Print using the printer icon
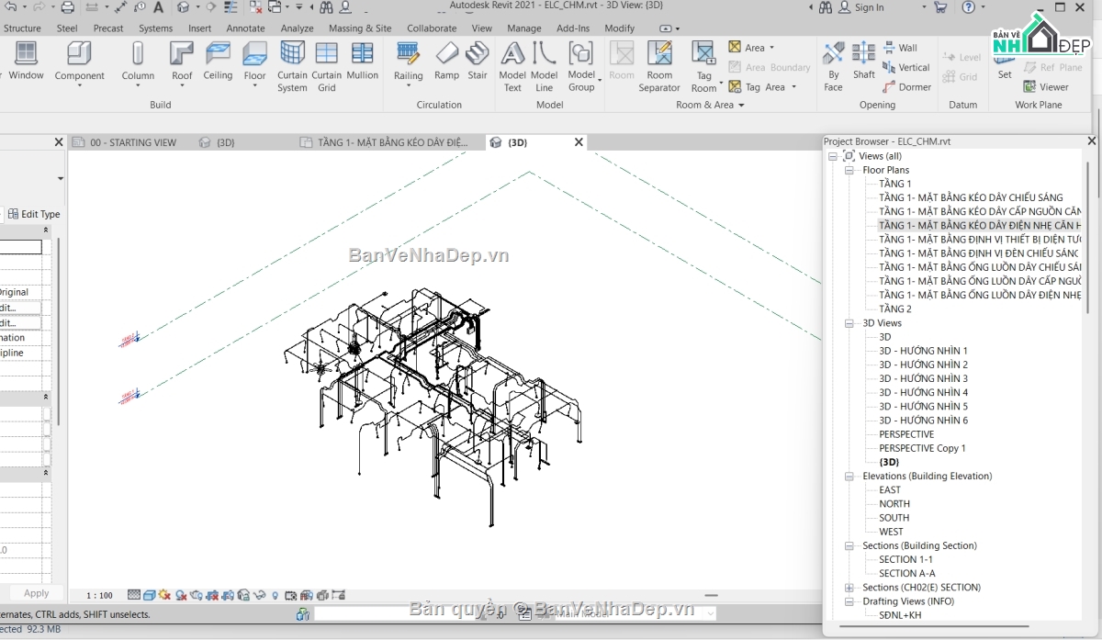Screen dimensions: 1102x640 [x=67, y=7]
